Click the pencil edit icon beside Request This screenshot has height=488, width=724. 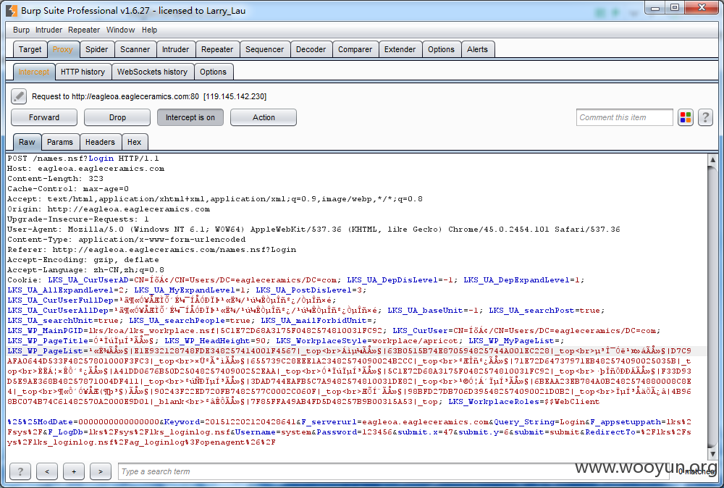[x=19, y=96]
